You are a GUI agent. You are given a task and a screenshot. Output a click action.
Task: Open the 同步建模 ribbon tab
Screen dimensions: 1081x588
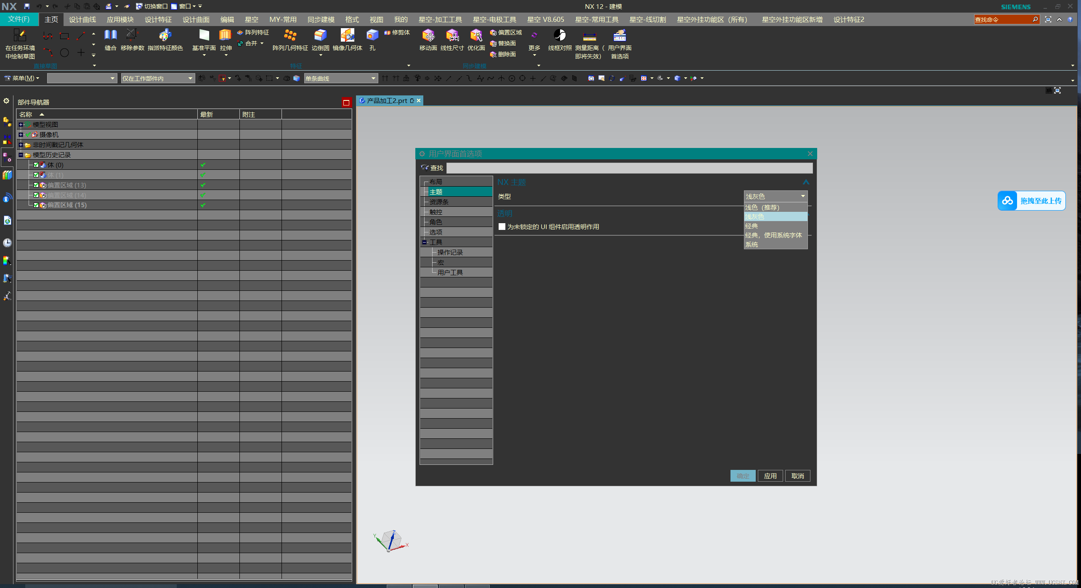coord(321,20)
